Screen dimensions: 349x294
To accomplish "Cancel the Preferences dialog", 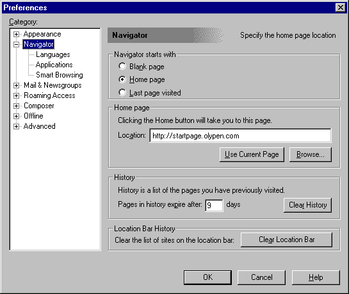I will click(261, 277).
